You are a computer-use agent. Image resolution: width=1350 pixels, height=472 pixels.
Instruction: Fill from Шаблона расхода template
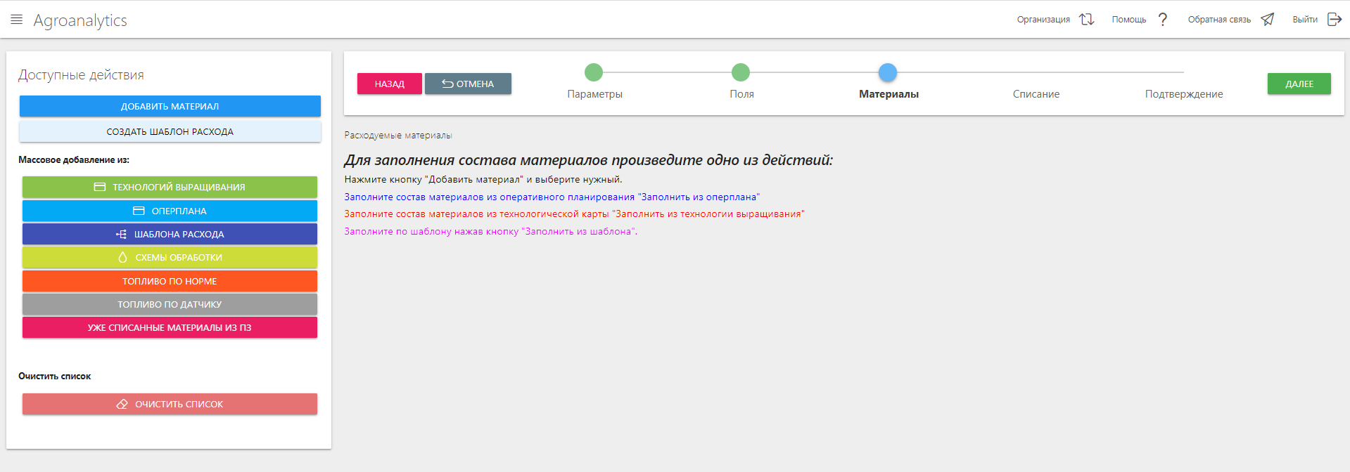(170, 234)
